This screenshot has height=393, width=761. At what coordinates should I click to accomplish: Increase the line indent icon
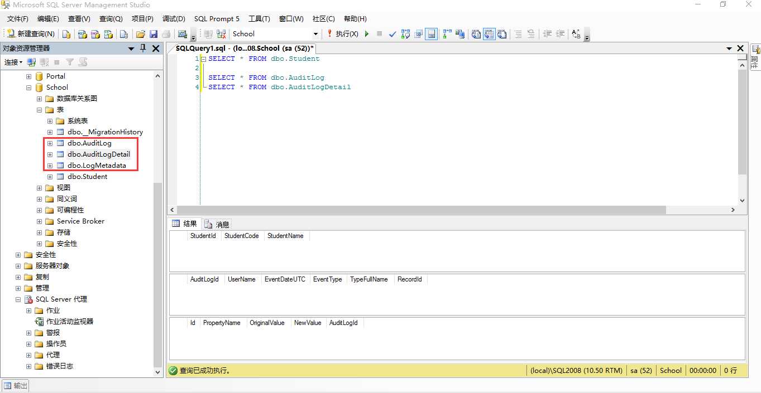point(561,34)
